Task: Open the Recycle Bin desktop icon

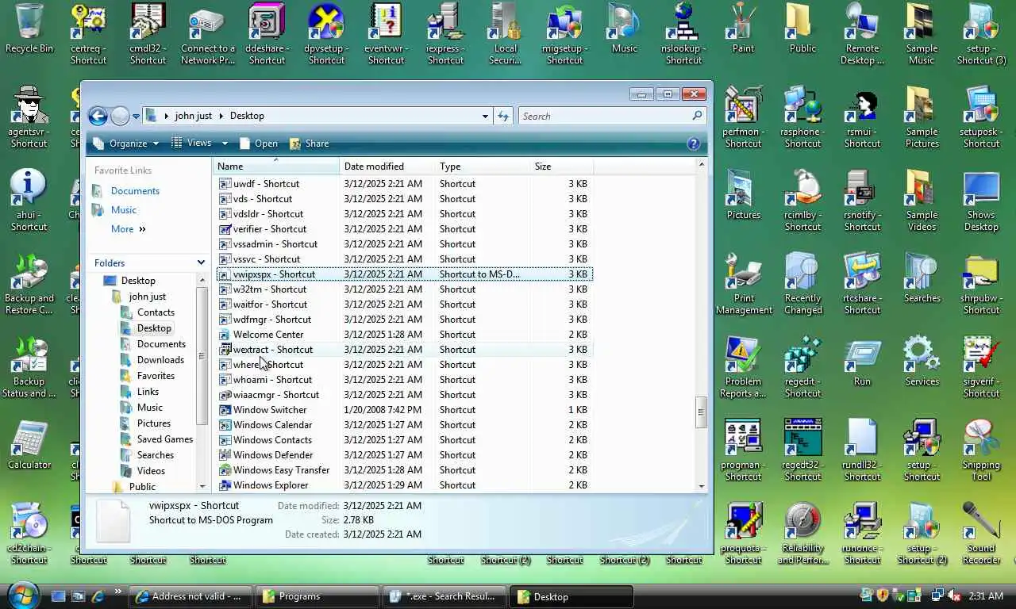Action: click(29, 29)
